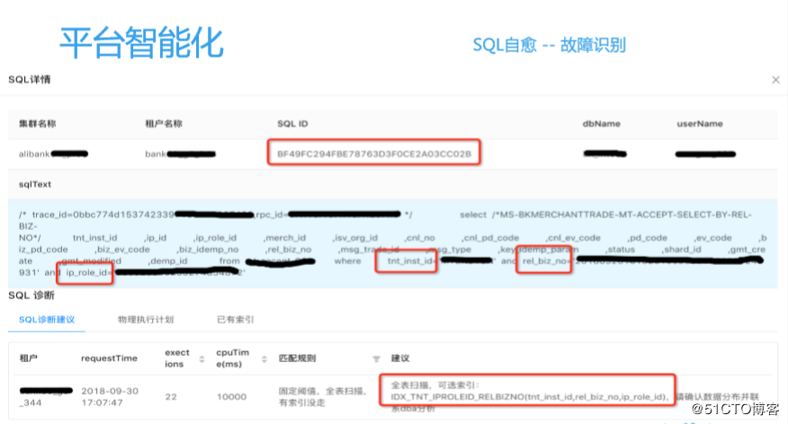Click the 租户 column header
788x424 pixels.
click(x=28, y=358)
